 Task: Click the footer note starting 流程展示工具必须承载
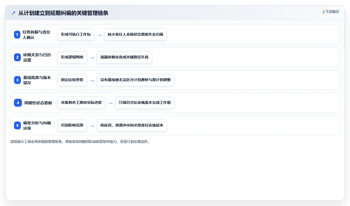point(80,142)
